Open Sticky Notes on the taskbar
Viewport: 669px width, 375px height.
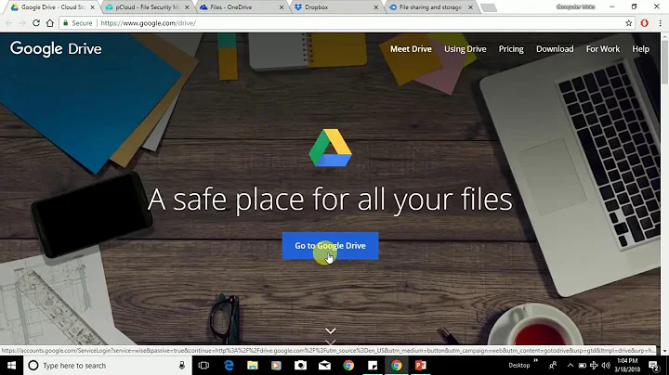373,365
